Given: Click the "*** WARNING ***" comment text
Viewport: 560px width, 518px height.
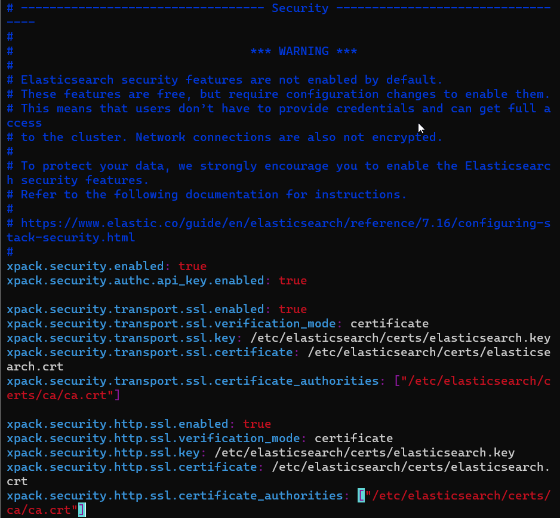Looking at the screenshot, I should [x=303, y=51].
